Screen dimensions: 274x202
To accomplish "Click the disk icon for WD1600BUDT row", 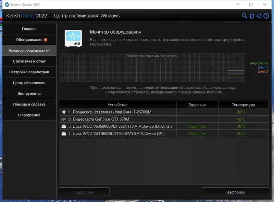I will pos(64,134).
